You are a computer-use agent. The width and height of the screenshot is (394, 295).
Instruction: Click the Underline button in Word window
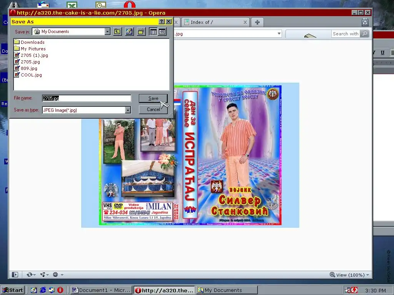coord(382,52)
